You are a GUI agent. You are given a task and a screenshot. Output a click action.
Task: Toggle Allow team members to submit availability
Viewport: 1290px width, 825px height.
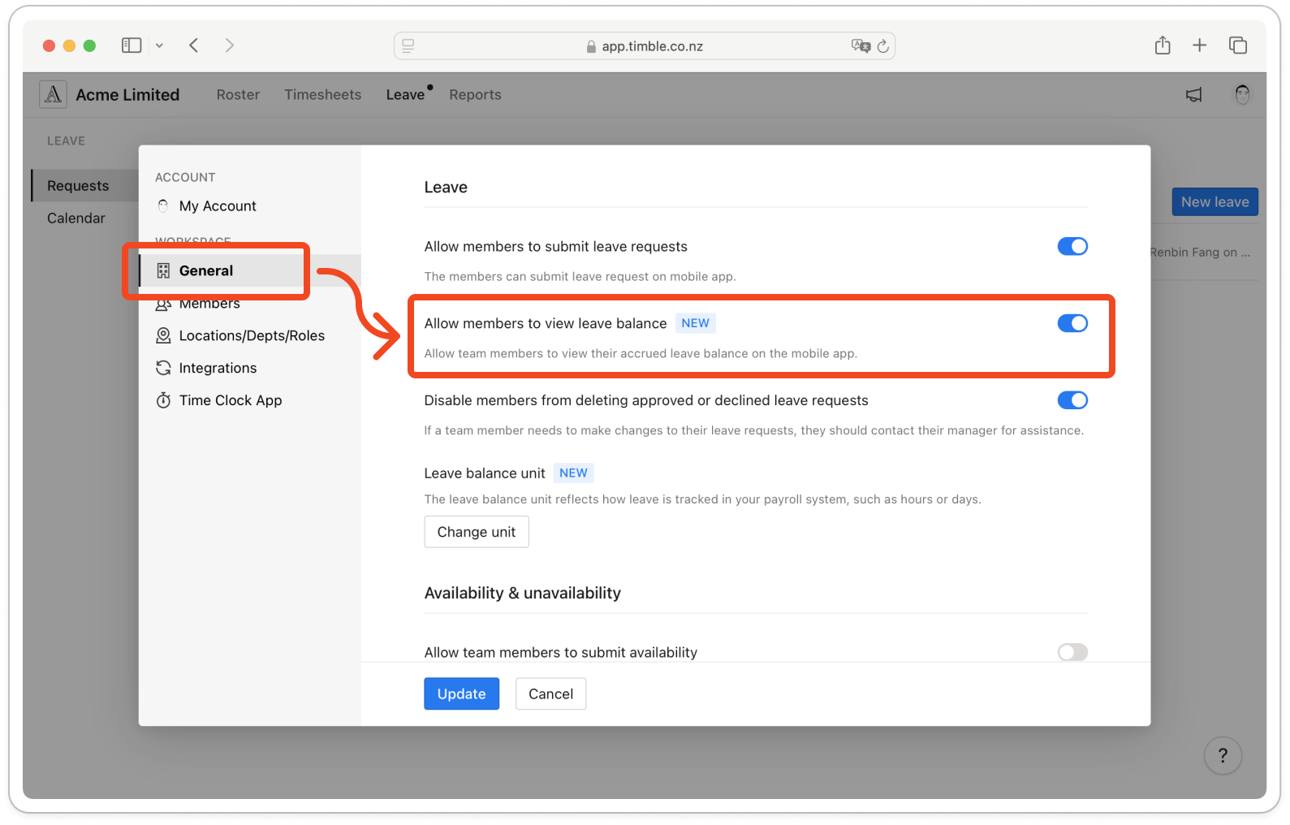[x=1072, y=652]
